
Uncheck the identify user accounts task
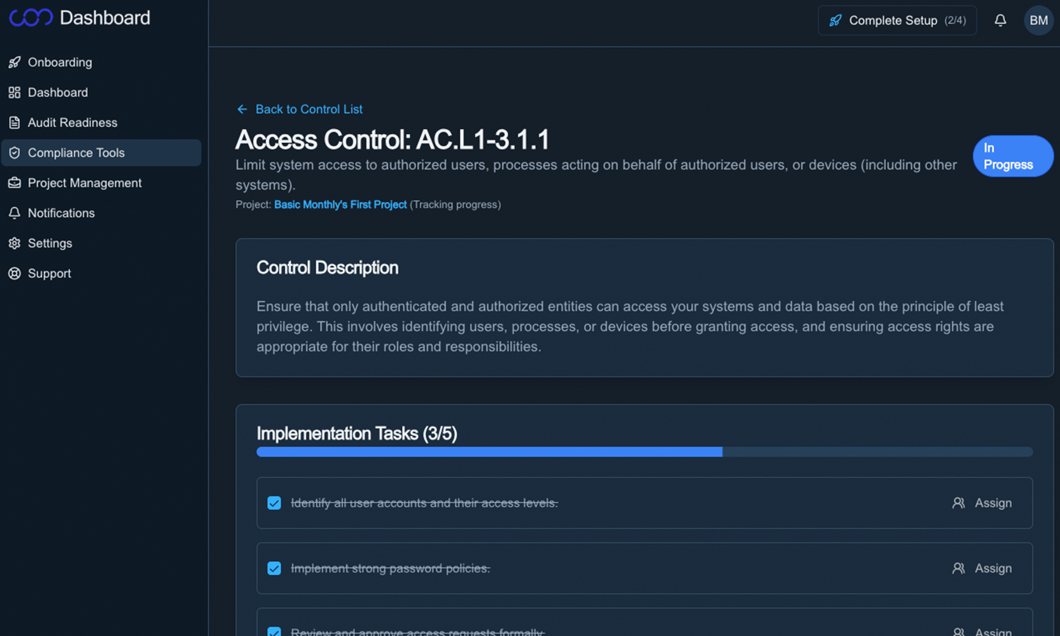pyautogui.click(x=274, y=503)
